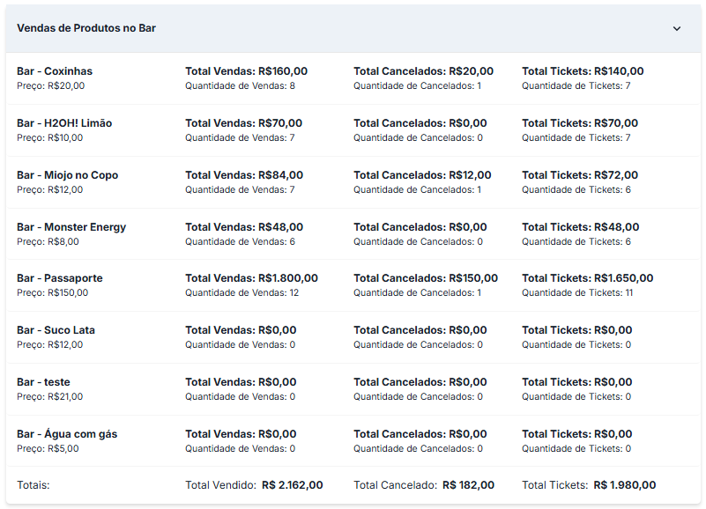The image size is (706, 509).
Task: Click the Totais label in footer
Action: point(33,485)
